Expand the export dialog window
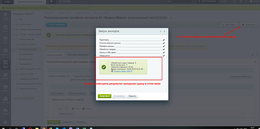This screenshot has height=129, width=260. click(161, 31)
